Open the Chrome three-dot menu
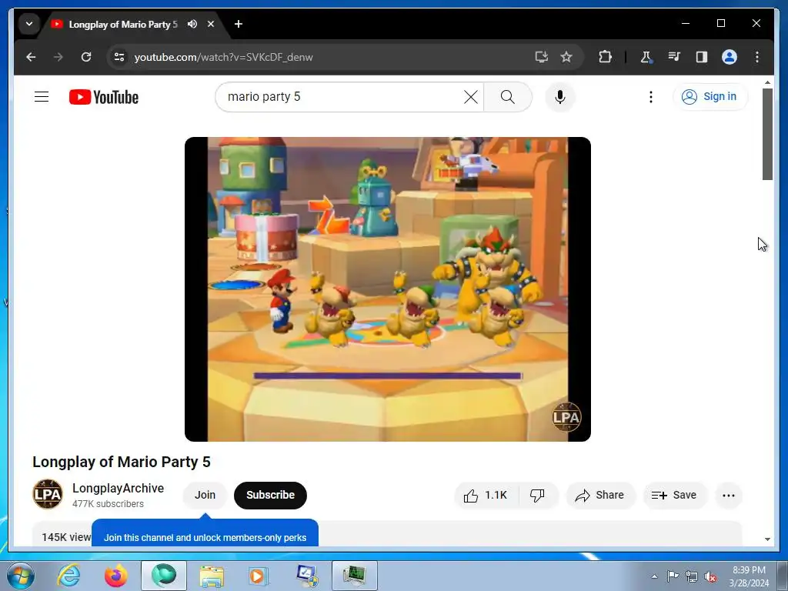The image size is (788, 591). (757, 57)
